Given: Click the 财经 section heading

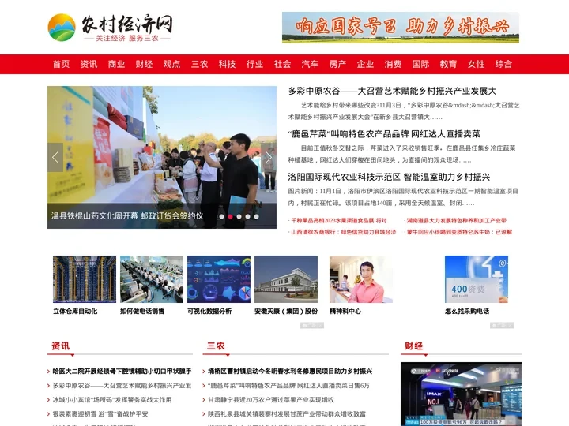Looking at the screenshot, I should [413, 346].
